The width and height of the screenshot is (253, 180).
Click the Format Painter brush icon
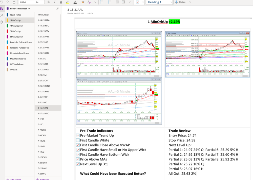tap(83, 2)
